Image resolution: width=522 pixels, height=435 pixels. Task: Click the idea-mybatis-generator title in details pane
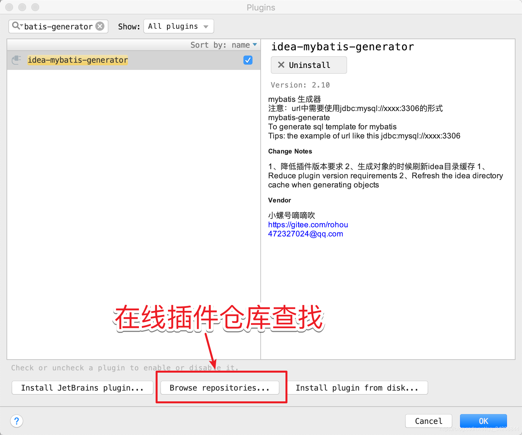tap(343, 47)
